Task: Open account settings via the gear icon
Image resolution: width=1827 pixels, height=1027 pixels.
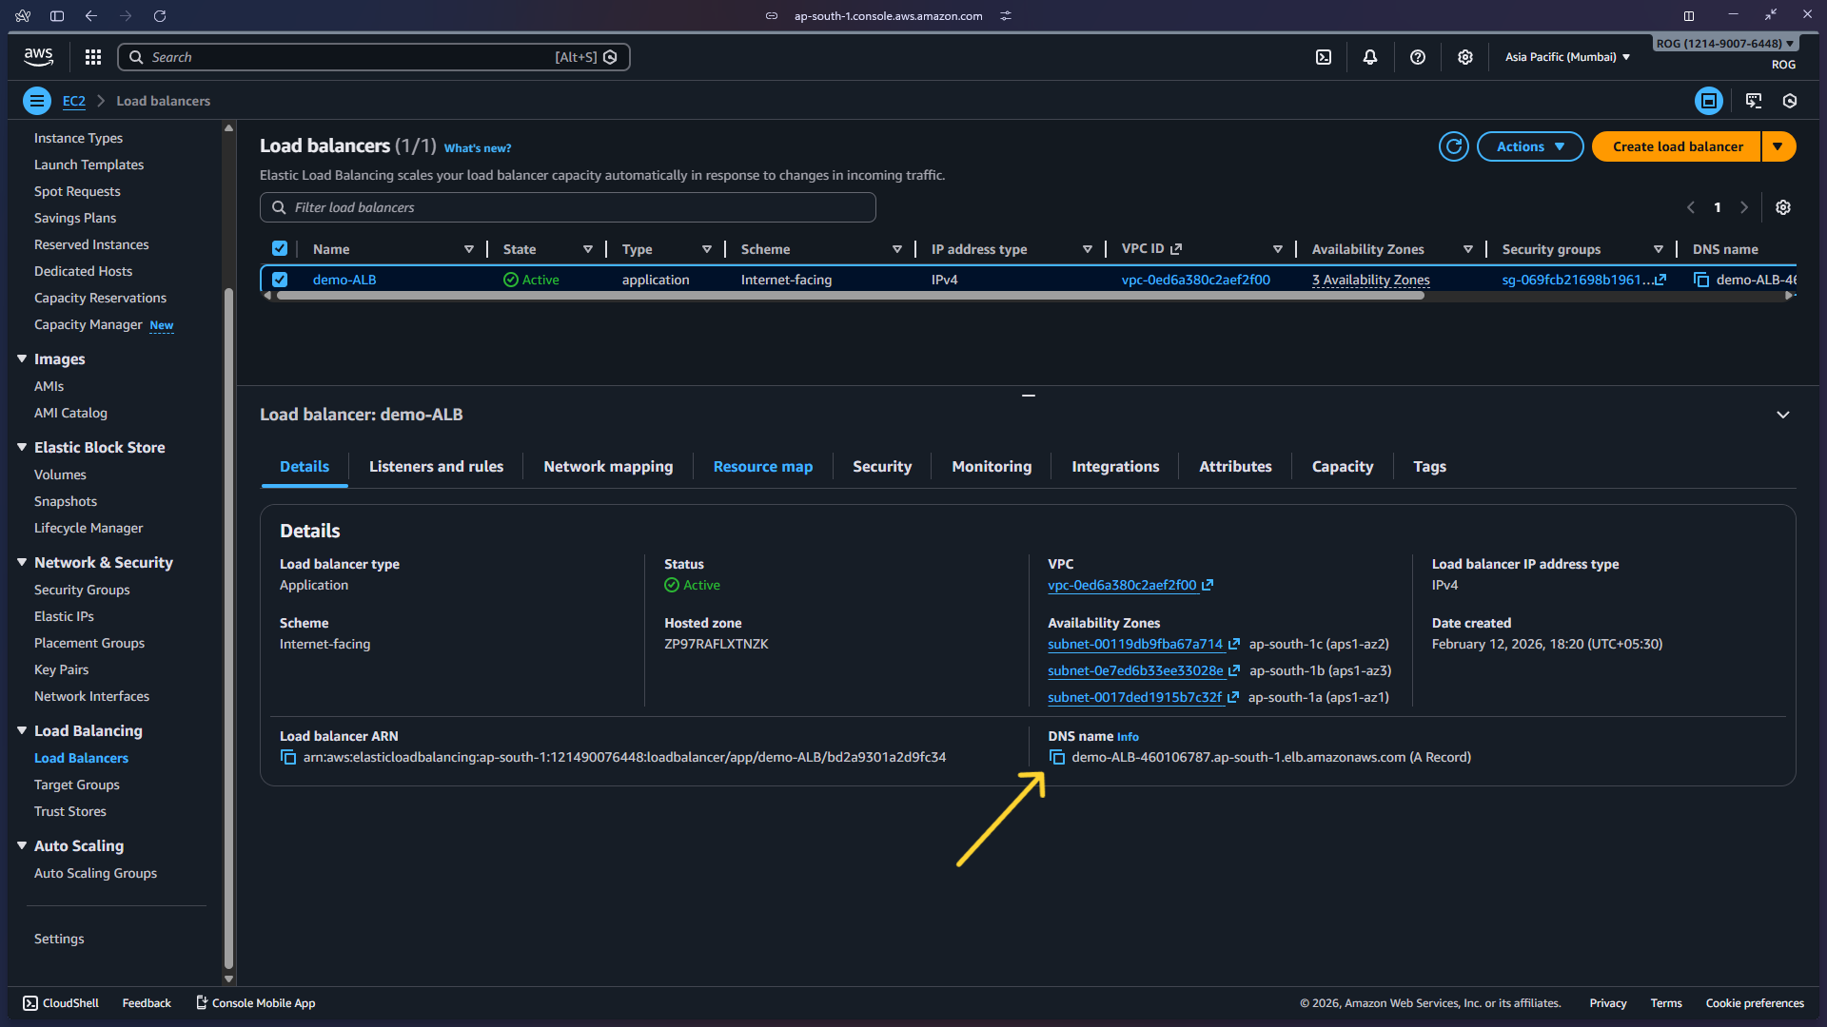Action: (1464, 57)
